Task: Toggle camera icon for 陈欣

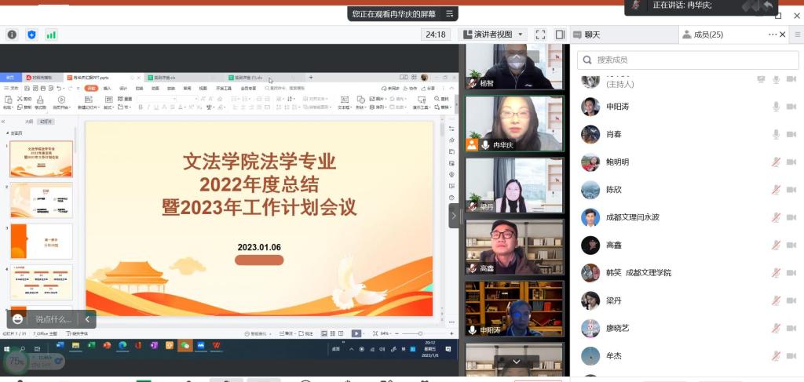Action: click(x=791, y=190)
